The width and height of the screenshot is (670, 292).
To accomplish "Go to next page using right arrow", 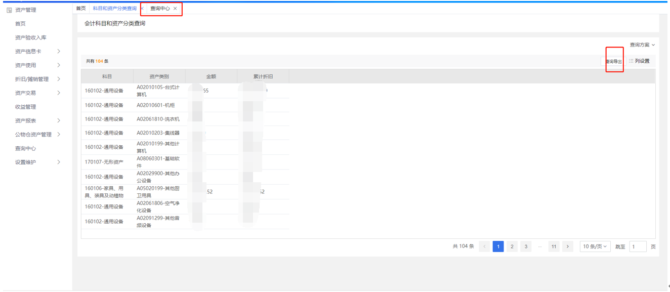I will pos(568,246).
